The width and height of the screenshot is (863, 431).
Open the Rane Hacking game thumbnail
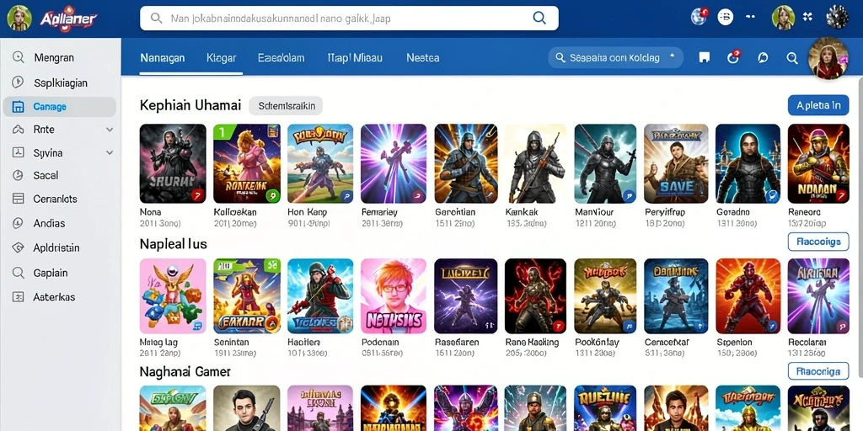point(536,296)
